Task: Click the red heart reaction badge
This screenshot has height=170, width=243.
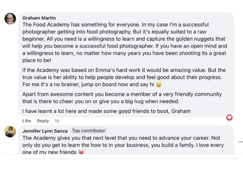Action: [x=229, y=117]
